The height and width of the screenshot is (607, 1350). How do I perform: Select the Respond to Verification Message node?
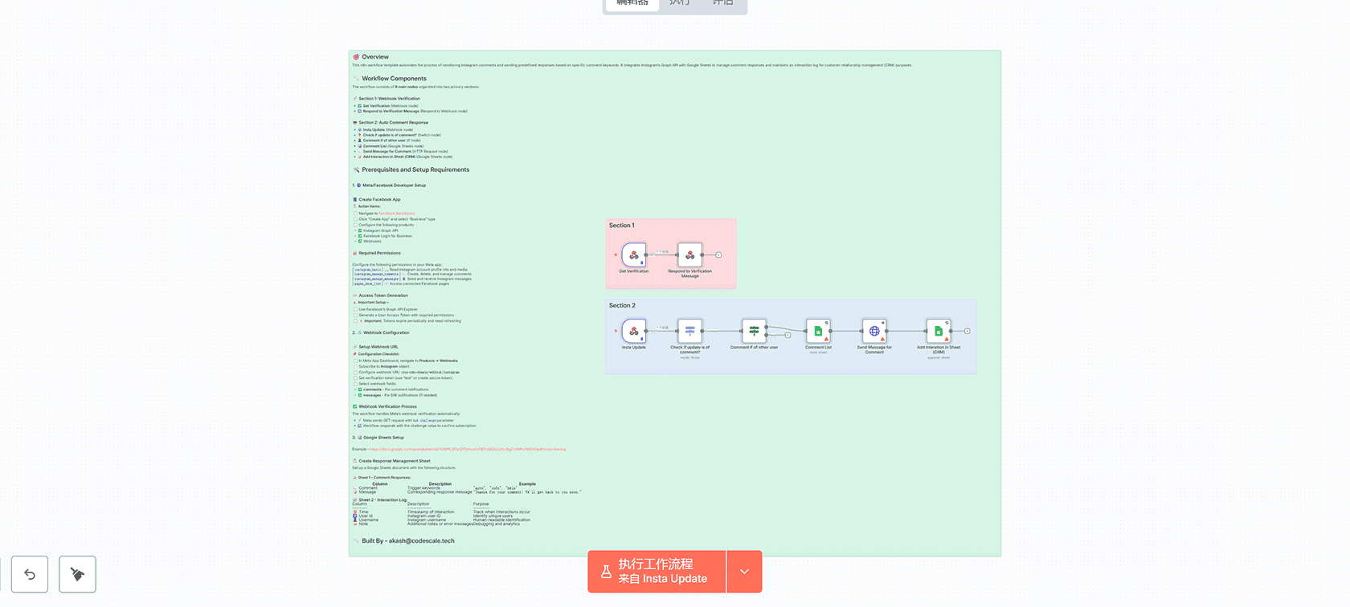tap(689, 255)
